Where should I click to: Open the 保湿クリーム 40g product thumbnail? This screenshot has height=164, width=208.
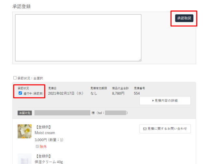[25, 159]
